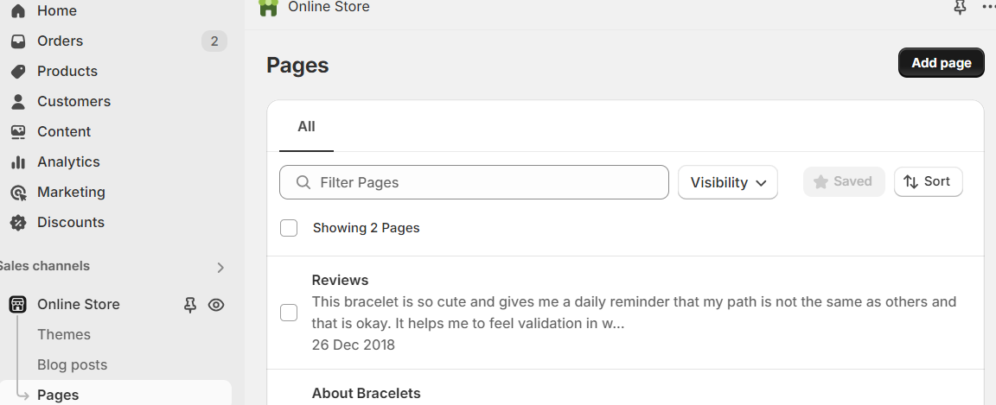The height and width of the screenshot is (405, 996).
Task: Open the Sort options button
Action: point(928,181)
